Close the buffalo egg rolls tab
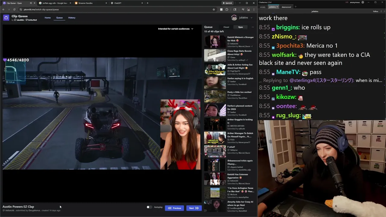This screenshot has width=386, height=217. (70, 3)
